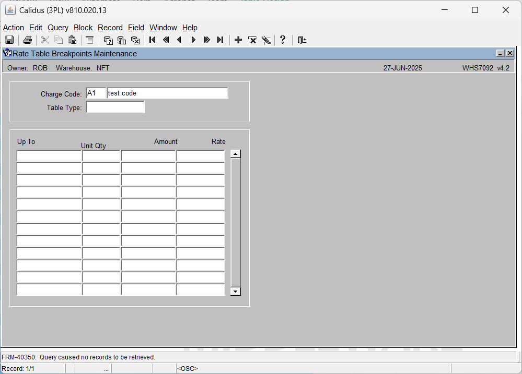Click the Help question mark icon
This screenshot has height=374, width=522.
pos(283,40)
